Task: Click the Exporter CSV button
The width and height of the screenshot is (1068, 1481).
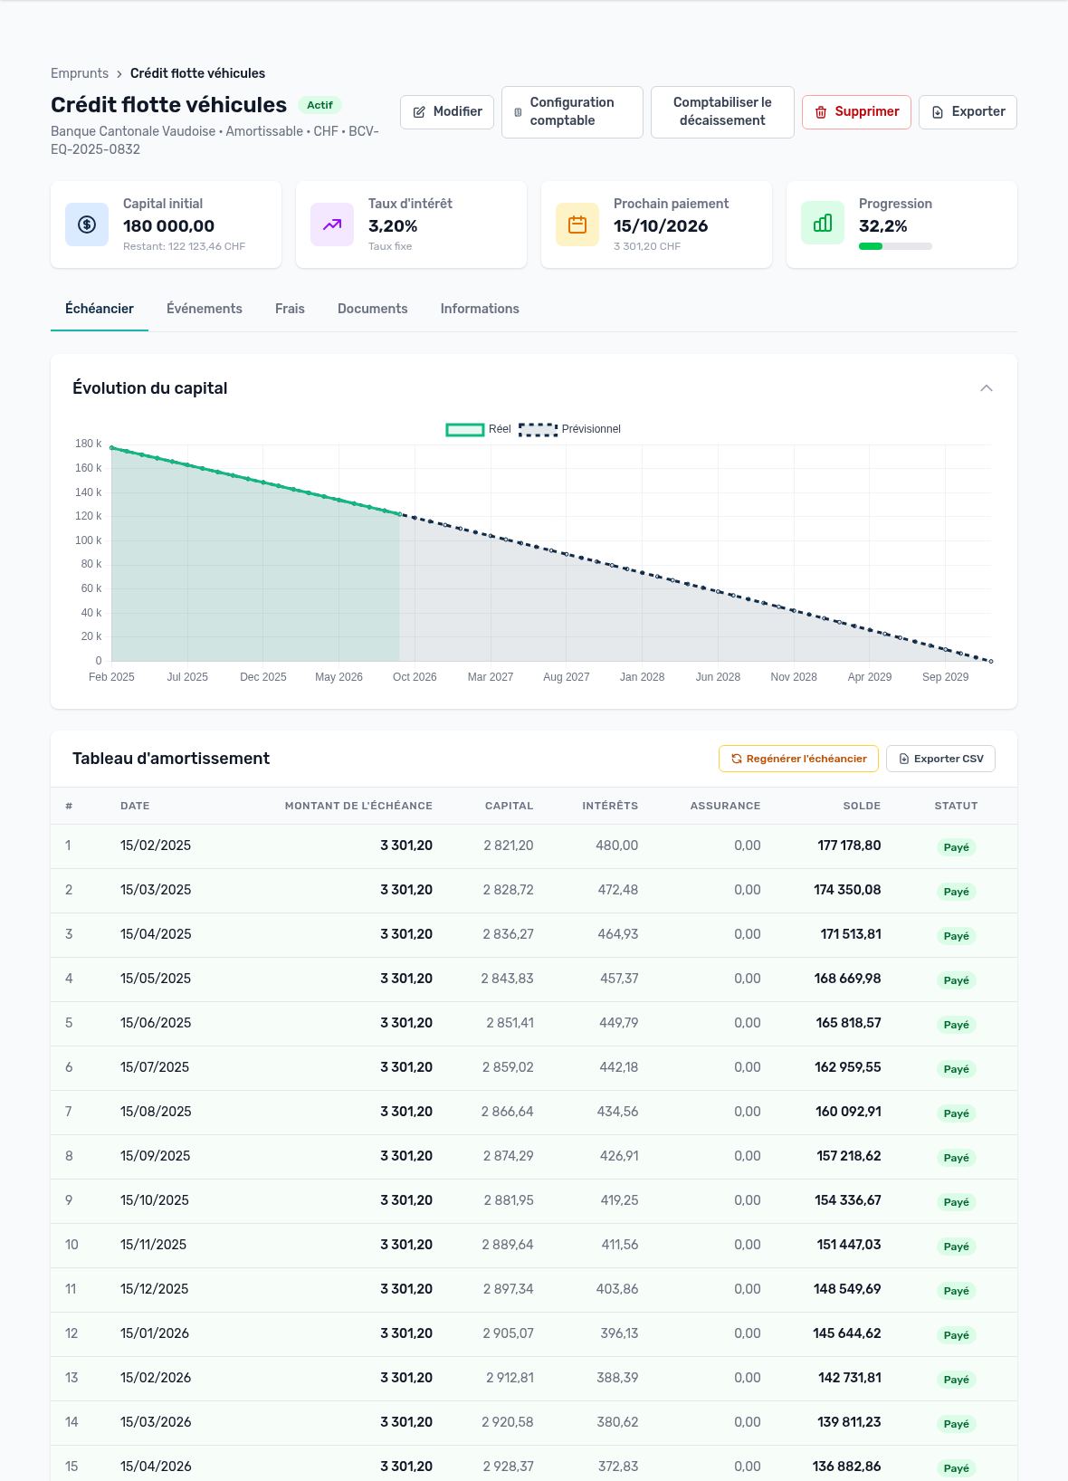Action: (x=940, y=759)
